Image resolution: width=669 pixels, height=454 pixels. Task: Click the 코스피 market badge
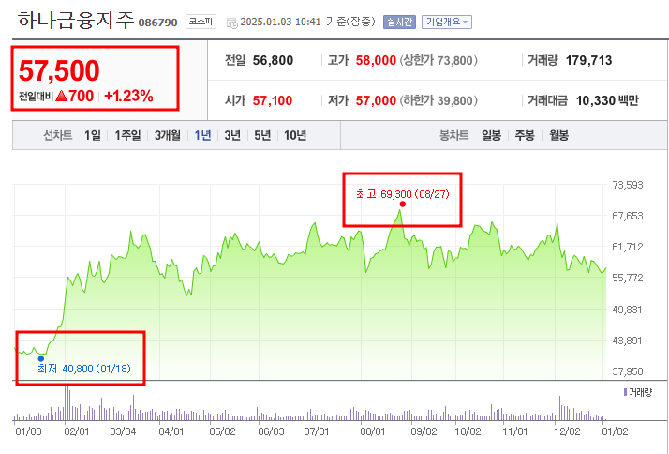tap(201, 22)
